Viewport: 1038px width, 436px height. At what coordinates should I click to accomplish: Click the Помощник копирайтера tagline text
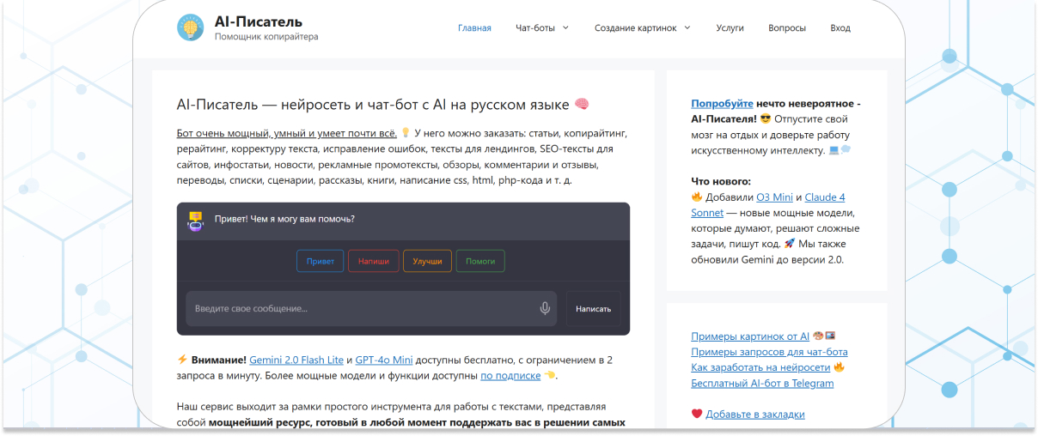(x=266, y=37)
